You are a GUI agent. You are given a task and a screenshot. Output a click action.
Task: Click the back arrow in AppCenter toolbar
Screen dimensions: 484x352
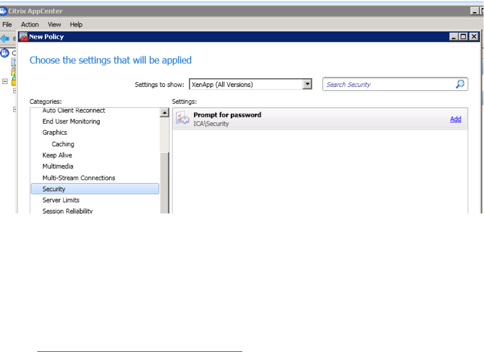[x=5, y=39]
